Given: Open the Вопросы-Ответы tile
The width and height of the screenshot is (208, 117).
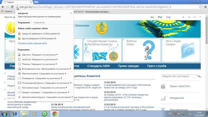Looking at the screenshot, I should (x=142, y=50).
